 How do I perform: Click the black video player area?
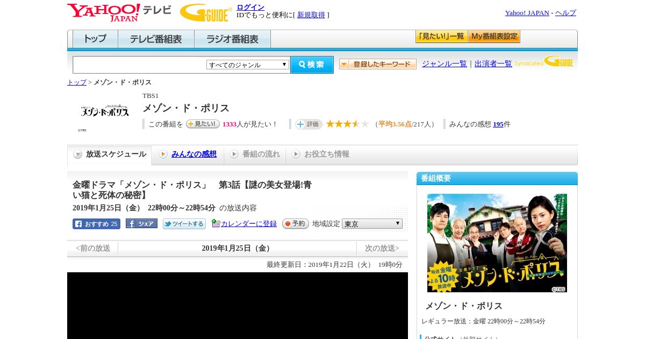[238, 306]
